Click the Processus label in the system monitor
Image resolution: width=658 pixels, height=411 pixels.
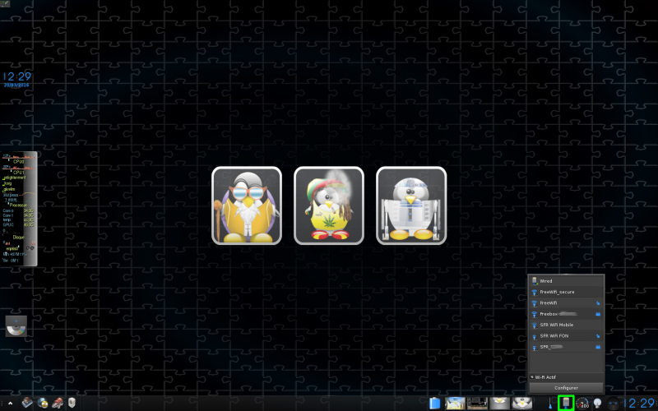[18, 205]
